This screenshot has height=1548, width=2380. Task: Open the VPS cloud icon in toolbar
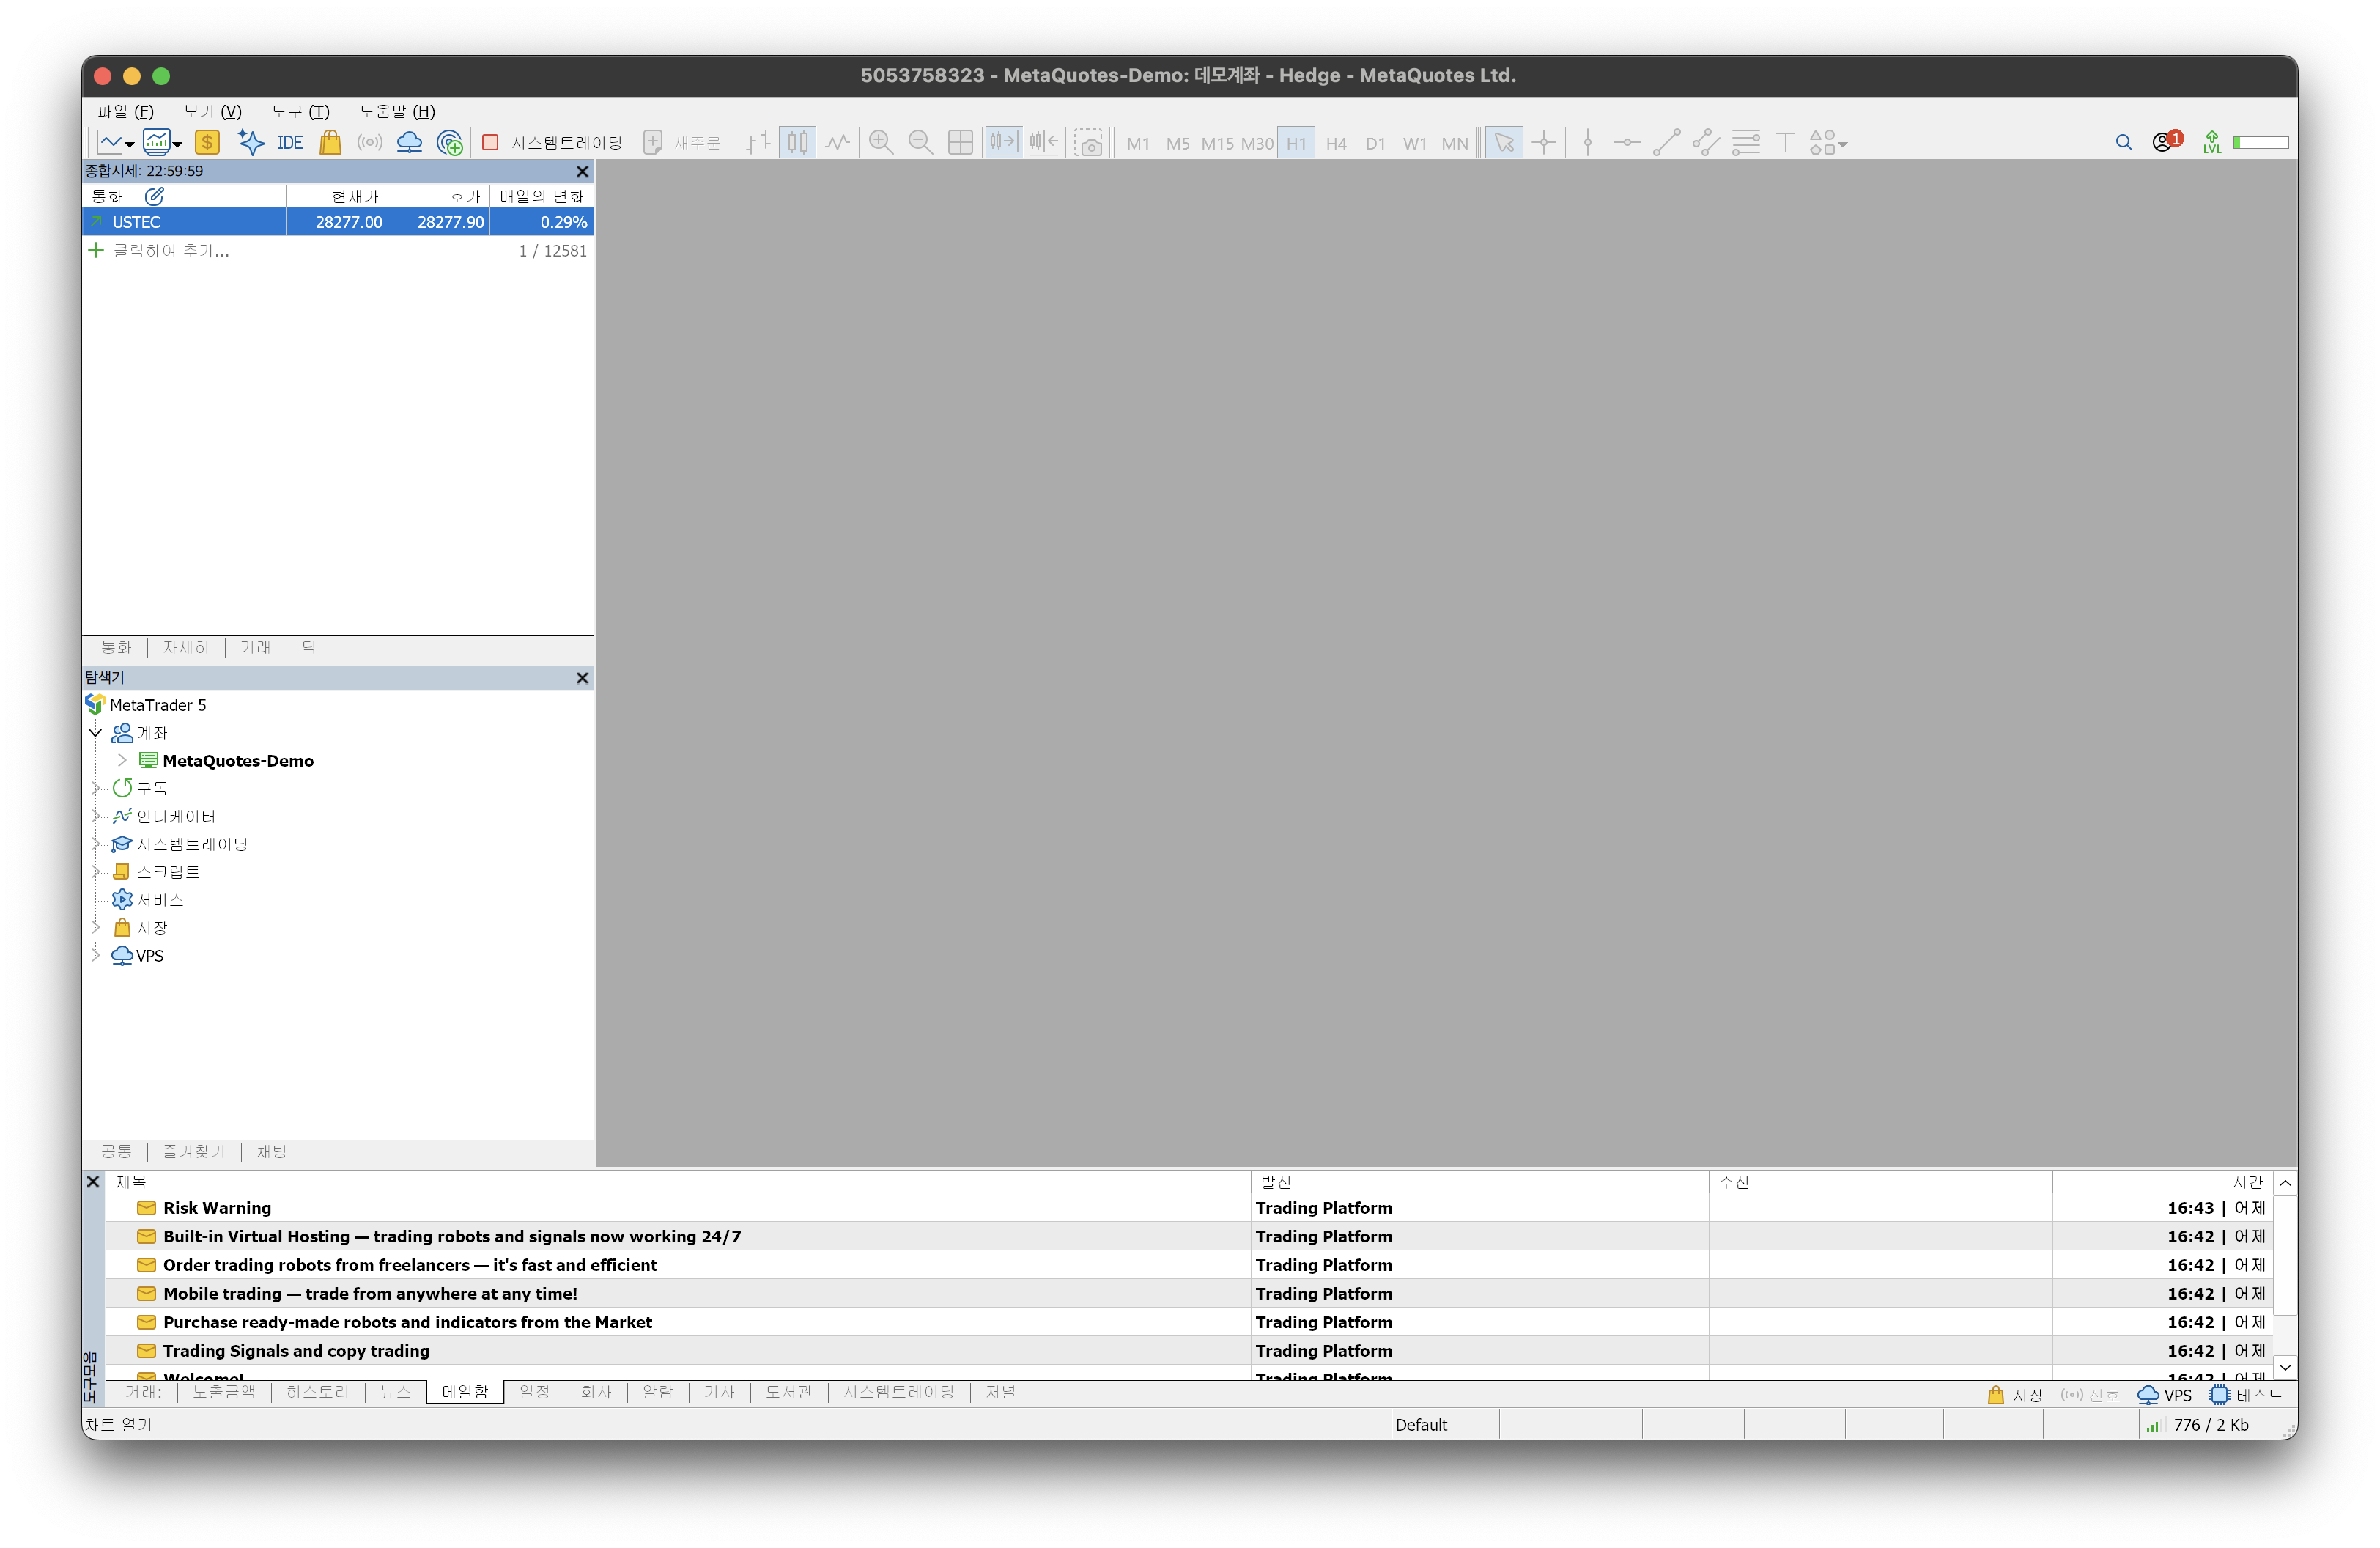(409, 143)
